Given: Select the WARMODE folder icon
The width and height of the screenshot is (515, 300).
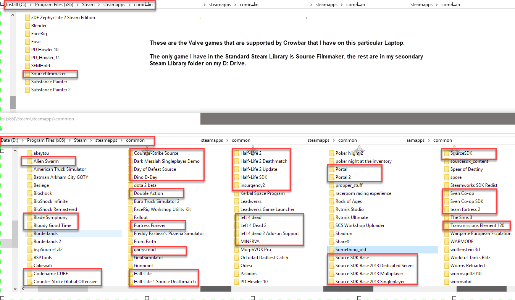Looking at the screenshot, I should pos(447,242).
